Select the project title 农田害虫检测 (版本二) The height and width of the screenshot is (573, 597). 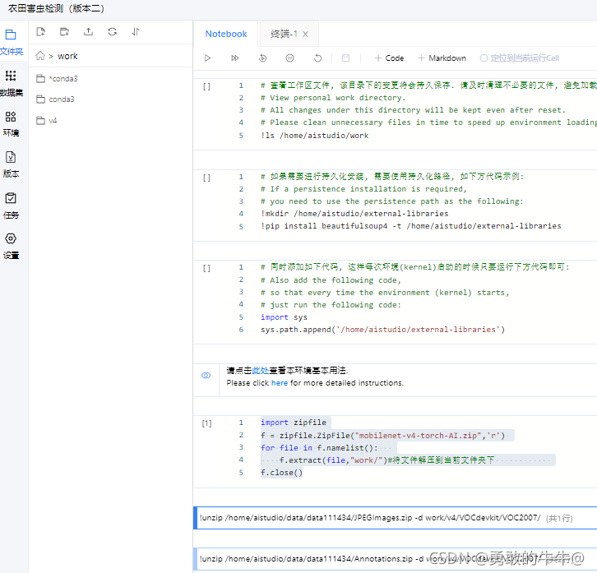56,8
